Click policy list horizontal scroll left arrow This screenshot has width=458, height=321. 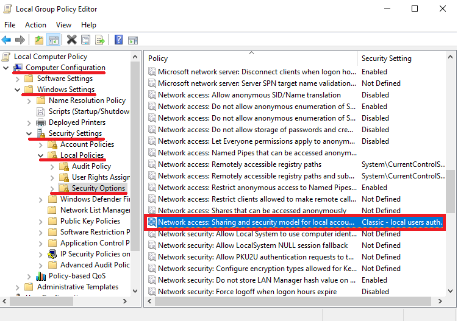(149, 301)
